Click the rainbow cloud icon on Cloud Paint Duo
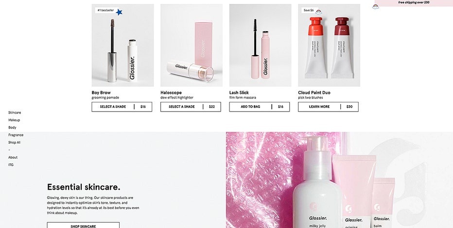The height and width of the screenshot is (228, 453). [319, 12]
